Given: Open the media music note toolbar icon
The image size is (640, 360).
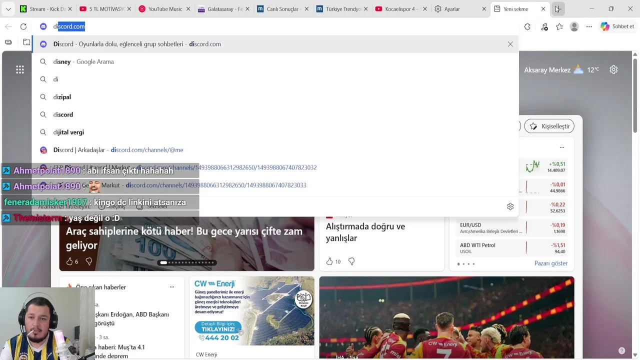Looking at the screenshot, I should (544, 26).
